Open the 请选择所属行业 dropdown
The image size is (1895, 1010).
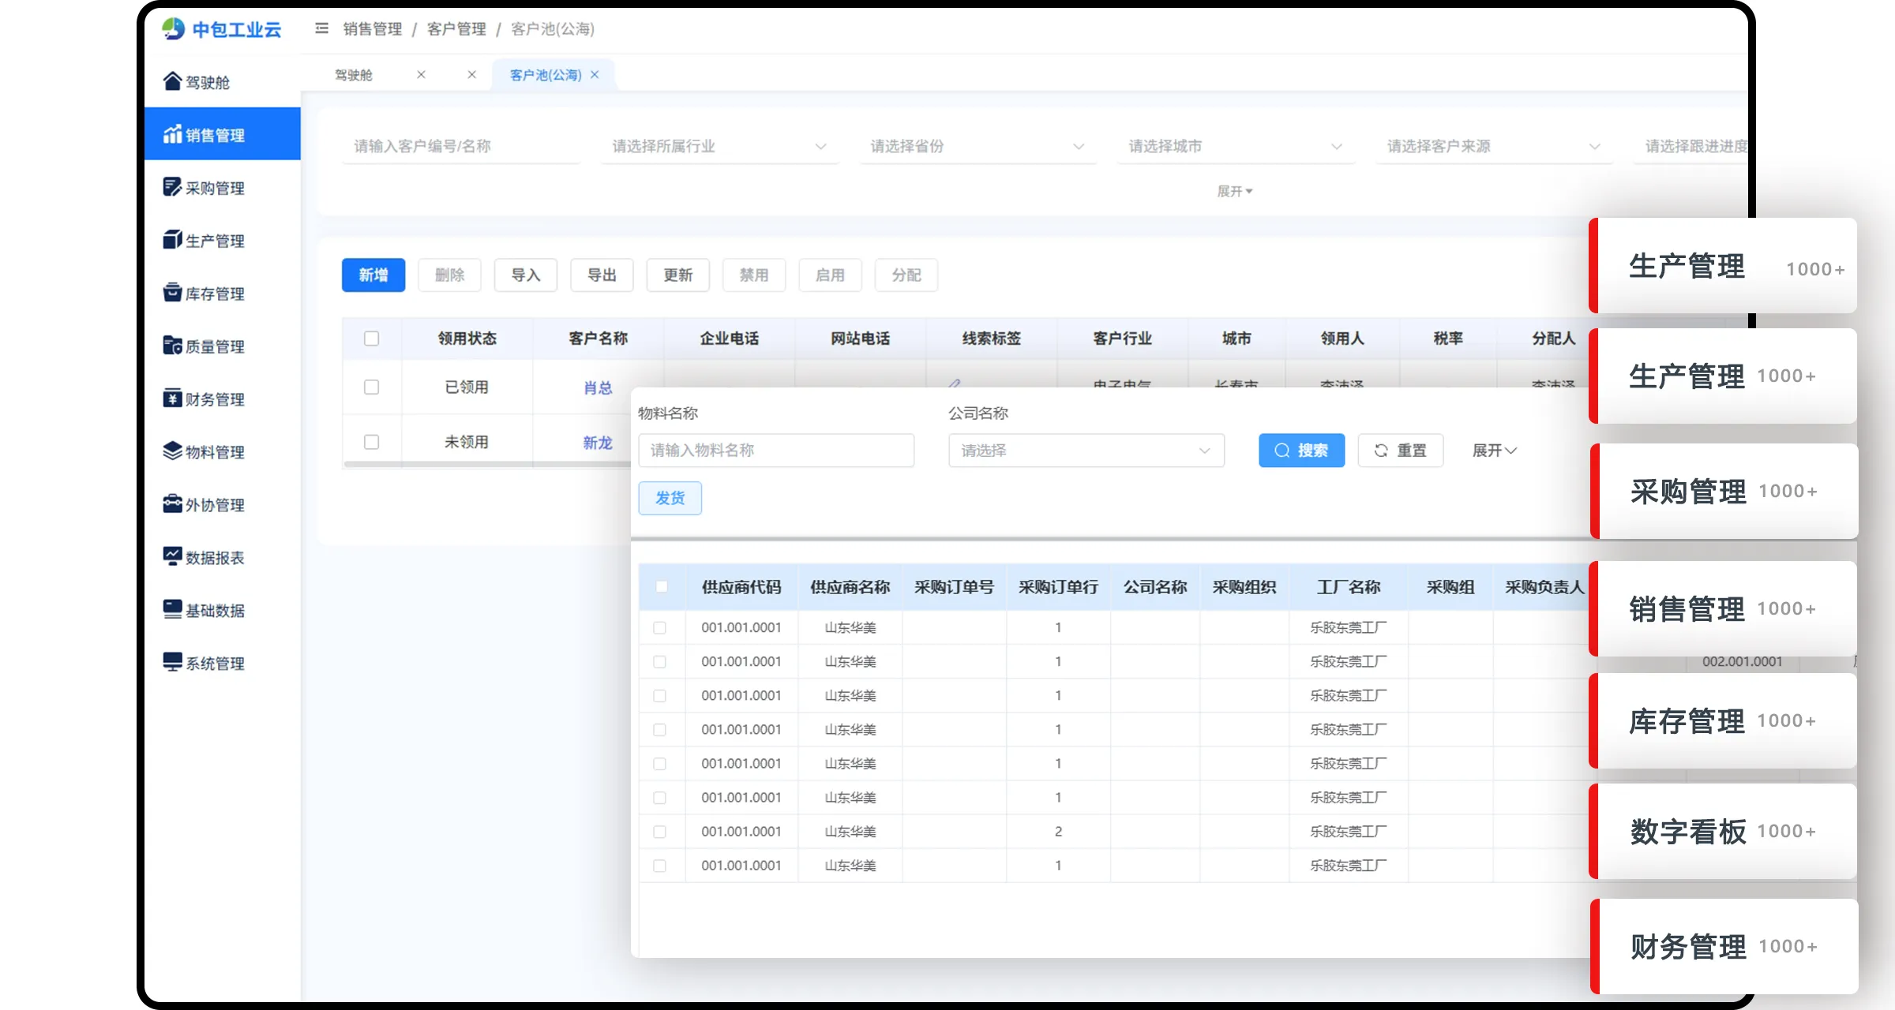point(719,147)
